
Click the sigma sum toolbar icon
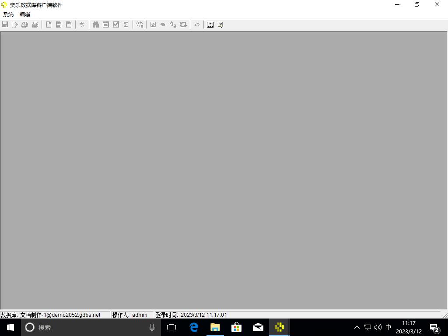126,24
